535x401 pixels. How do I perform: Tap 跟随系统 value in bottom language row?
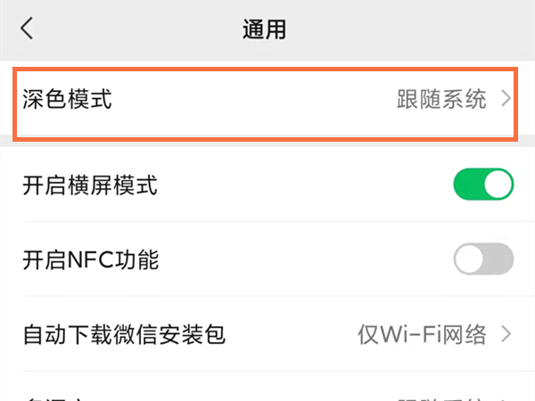(x=441, y=397)
